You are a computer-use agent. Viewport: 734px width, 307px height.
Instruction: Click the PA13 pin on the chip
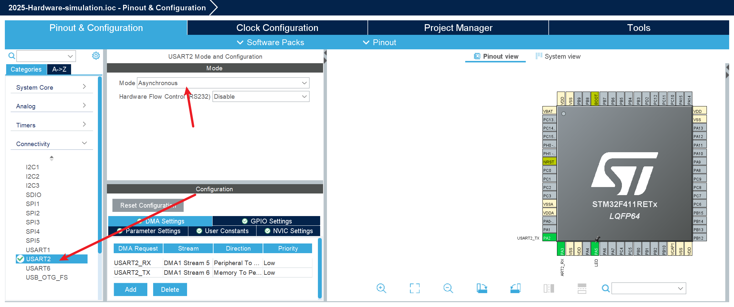700,128
